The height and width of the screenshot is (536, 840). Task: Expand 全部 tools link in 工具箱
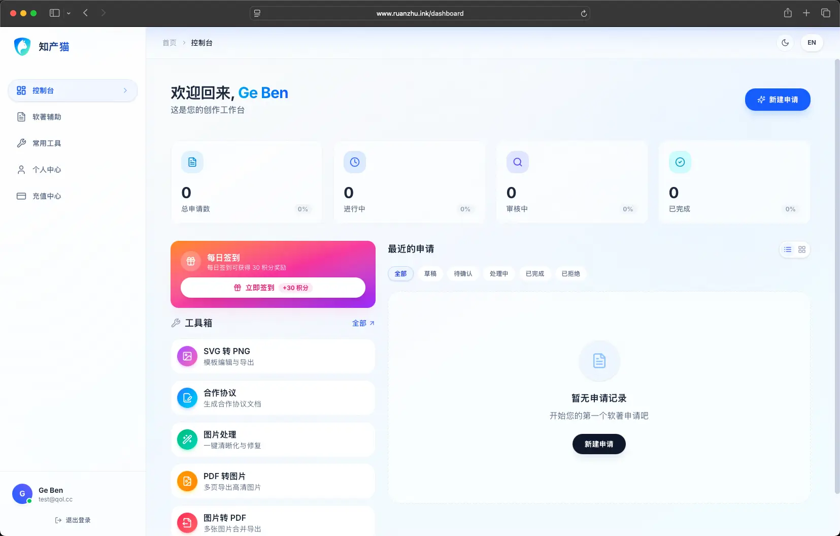point(363,323)
